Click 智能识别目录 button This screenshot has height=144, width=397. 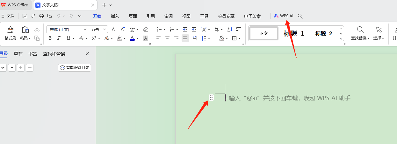coord(75,67)
